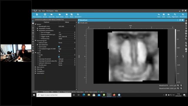
Task: Open Firefox from the taskbar
Action: click(x=114, y=95)
